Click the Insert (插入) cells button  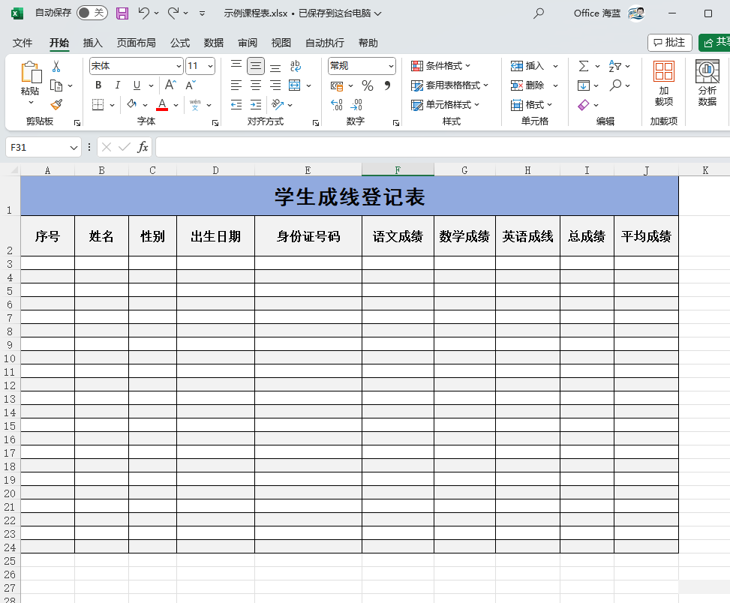[527, 66]
